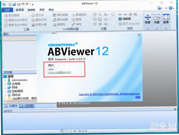Image resolution: width=179 pixels, height=135 pixels.
Task: Redo the last action
Action: [x=27, y=4]
